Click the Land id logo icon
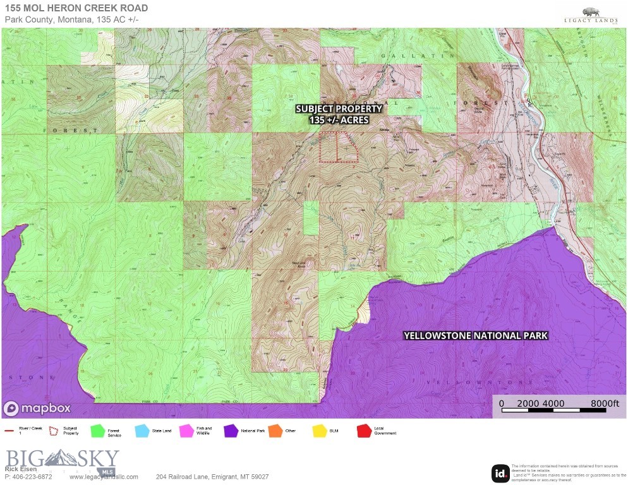 pos(500,473)
